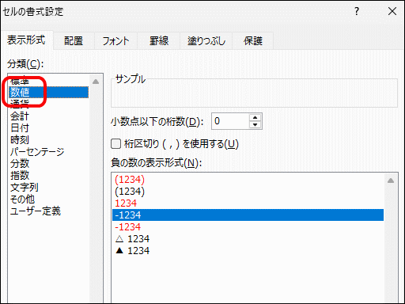Select 会計 category

(48, 116)
